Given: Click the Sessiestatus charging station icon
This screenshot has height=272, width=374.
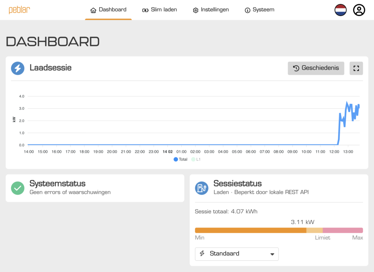Looking at the screenshot, I should coord(202,188).
